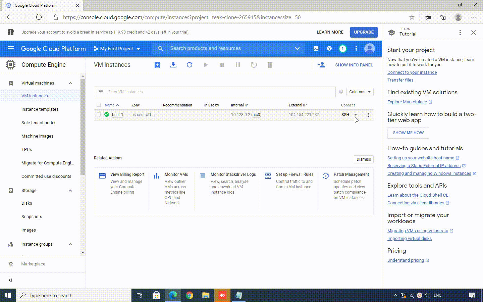Click the browser address bar URL
The height and width of the screenshot is (302, 483).
pyautogui.click(x=182, y=17)
